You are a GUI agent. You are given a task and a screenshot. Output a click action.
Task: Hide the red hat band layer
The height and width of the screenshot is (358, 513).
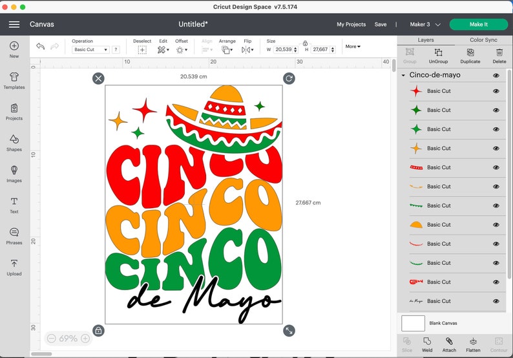(x=496, y=167)
